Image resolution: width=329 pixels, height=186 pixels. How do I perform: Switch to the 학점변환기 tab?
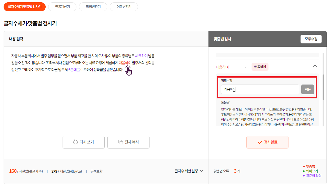(93, 7)
